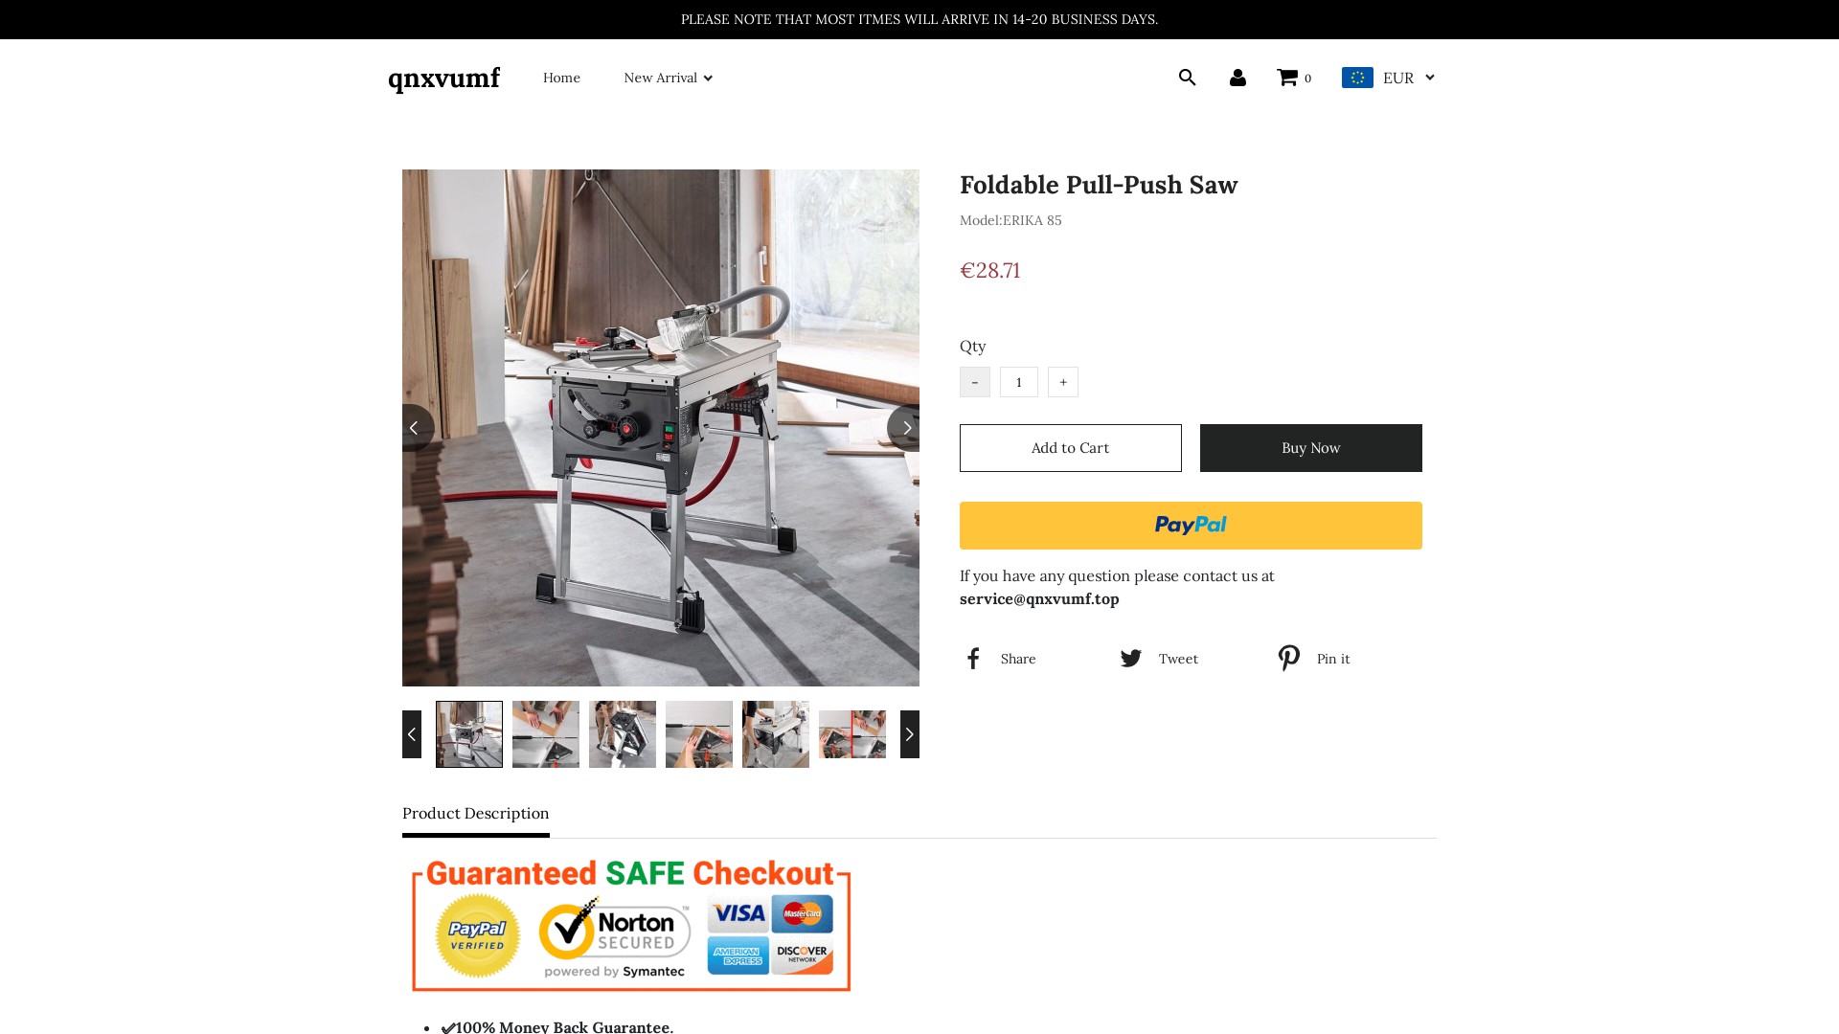Pin product with Pinterest icon
The width and height of the screenshot is (1839, 1034).
tap(1289, 658)
